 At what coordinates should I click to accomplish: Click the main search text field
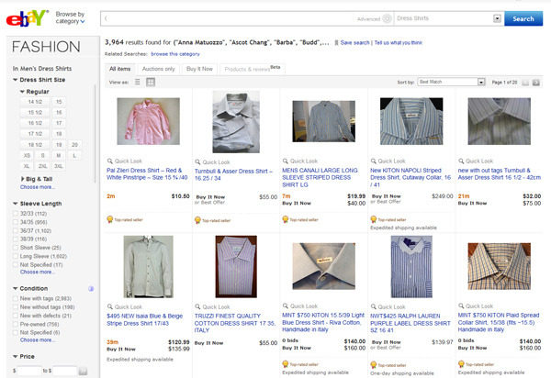coord(229,18)
